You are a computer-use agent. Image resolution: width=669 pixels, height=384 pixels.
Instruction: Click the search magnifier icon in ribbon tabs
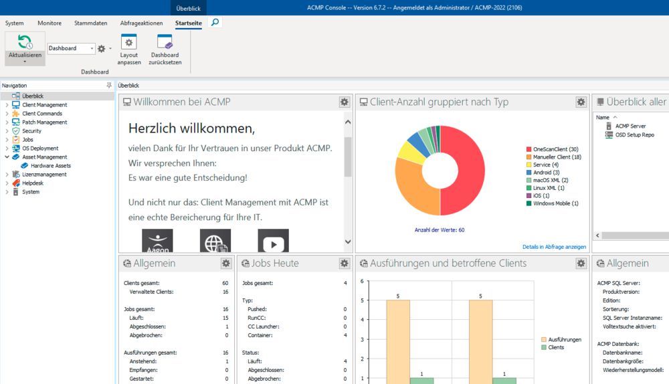(x=215, y=22)
